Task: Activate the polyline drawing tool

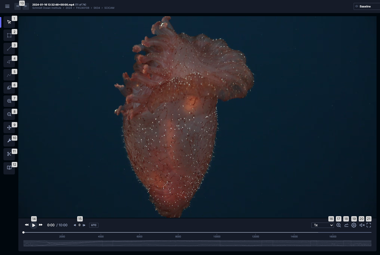Action: 9,75
